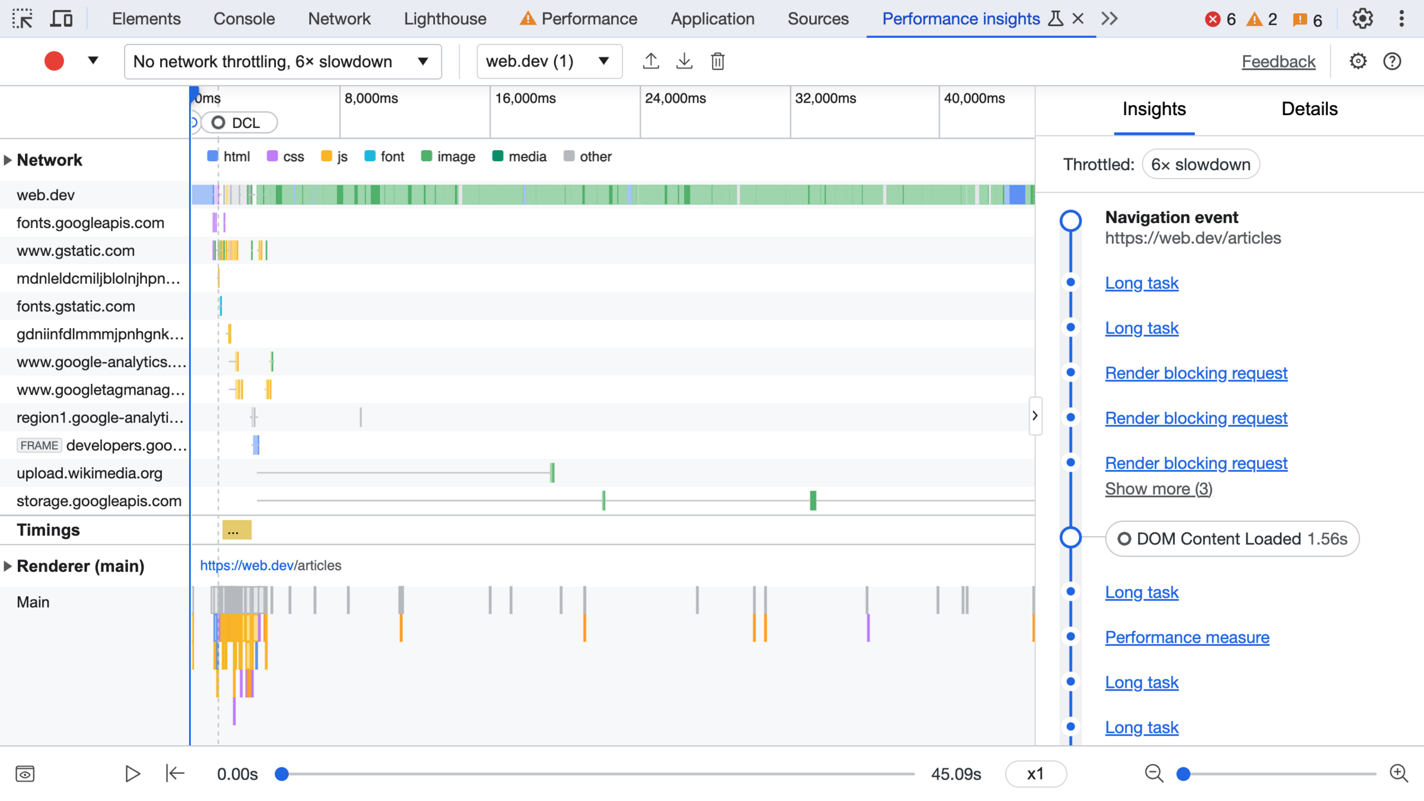Expand the Network section triangle
This screenshot has width=1424, height=801.
8,160
